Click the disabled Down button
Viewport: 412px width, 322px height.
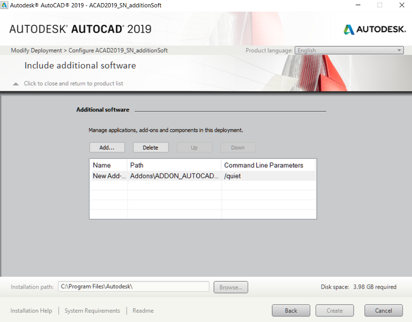(x=238, y=148)
